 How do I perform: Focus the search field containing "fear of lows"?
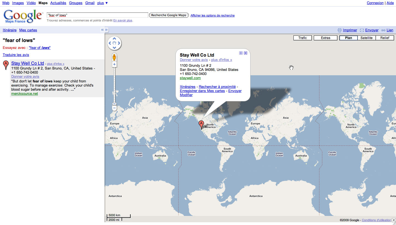tap(97, 15)
